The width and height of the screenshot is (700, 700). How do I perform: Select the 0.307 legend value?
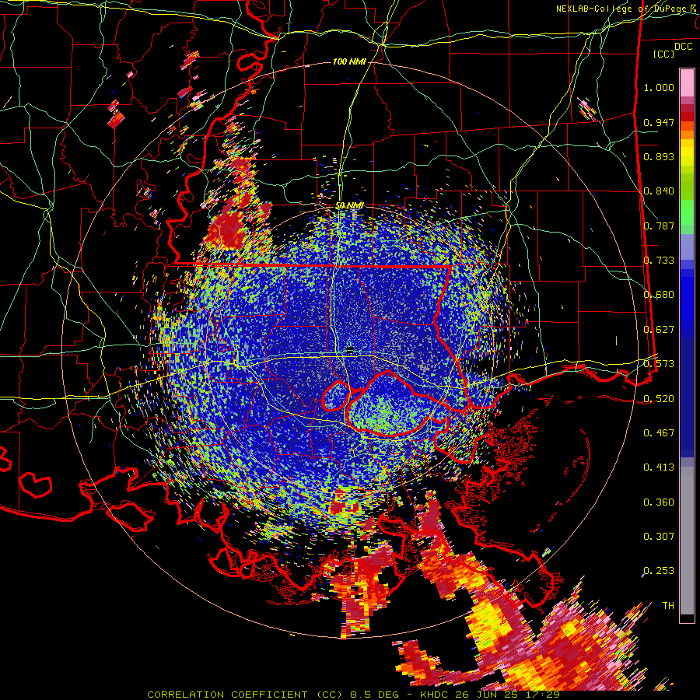(x=659, y=537)
